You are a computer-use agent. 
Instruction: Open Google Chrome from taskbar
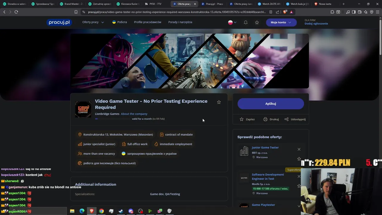point(101,211)
